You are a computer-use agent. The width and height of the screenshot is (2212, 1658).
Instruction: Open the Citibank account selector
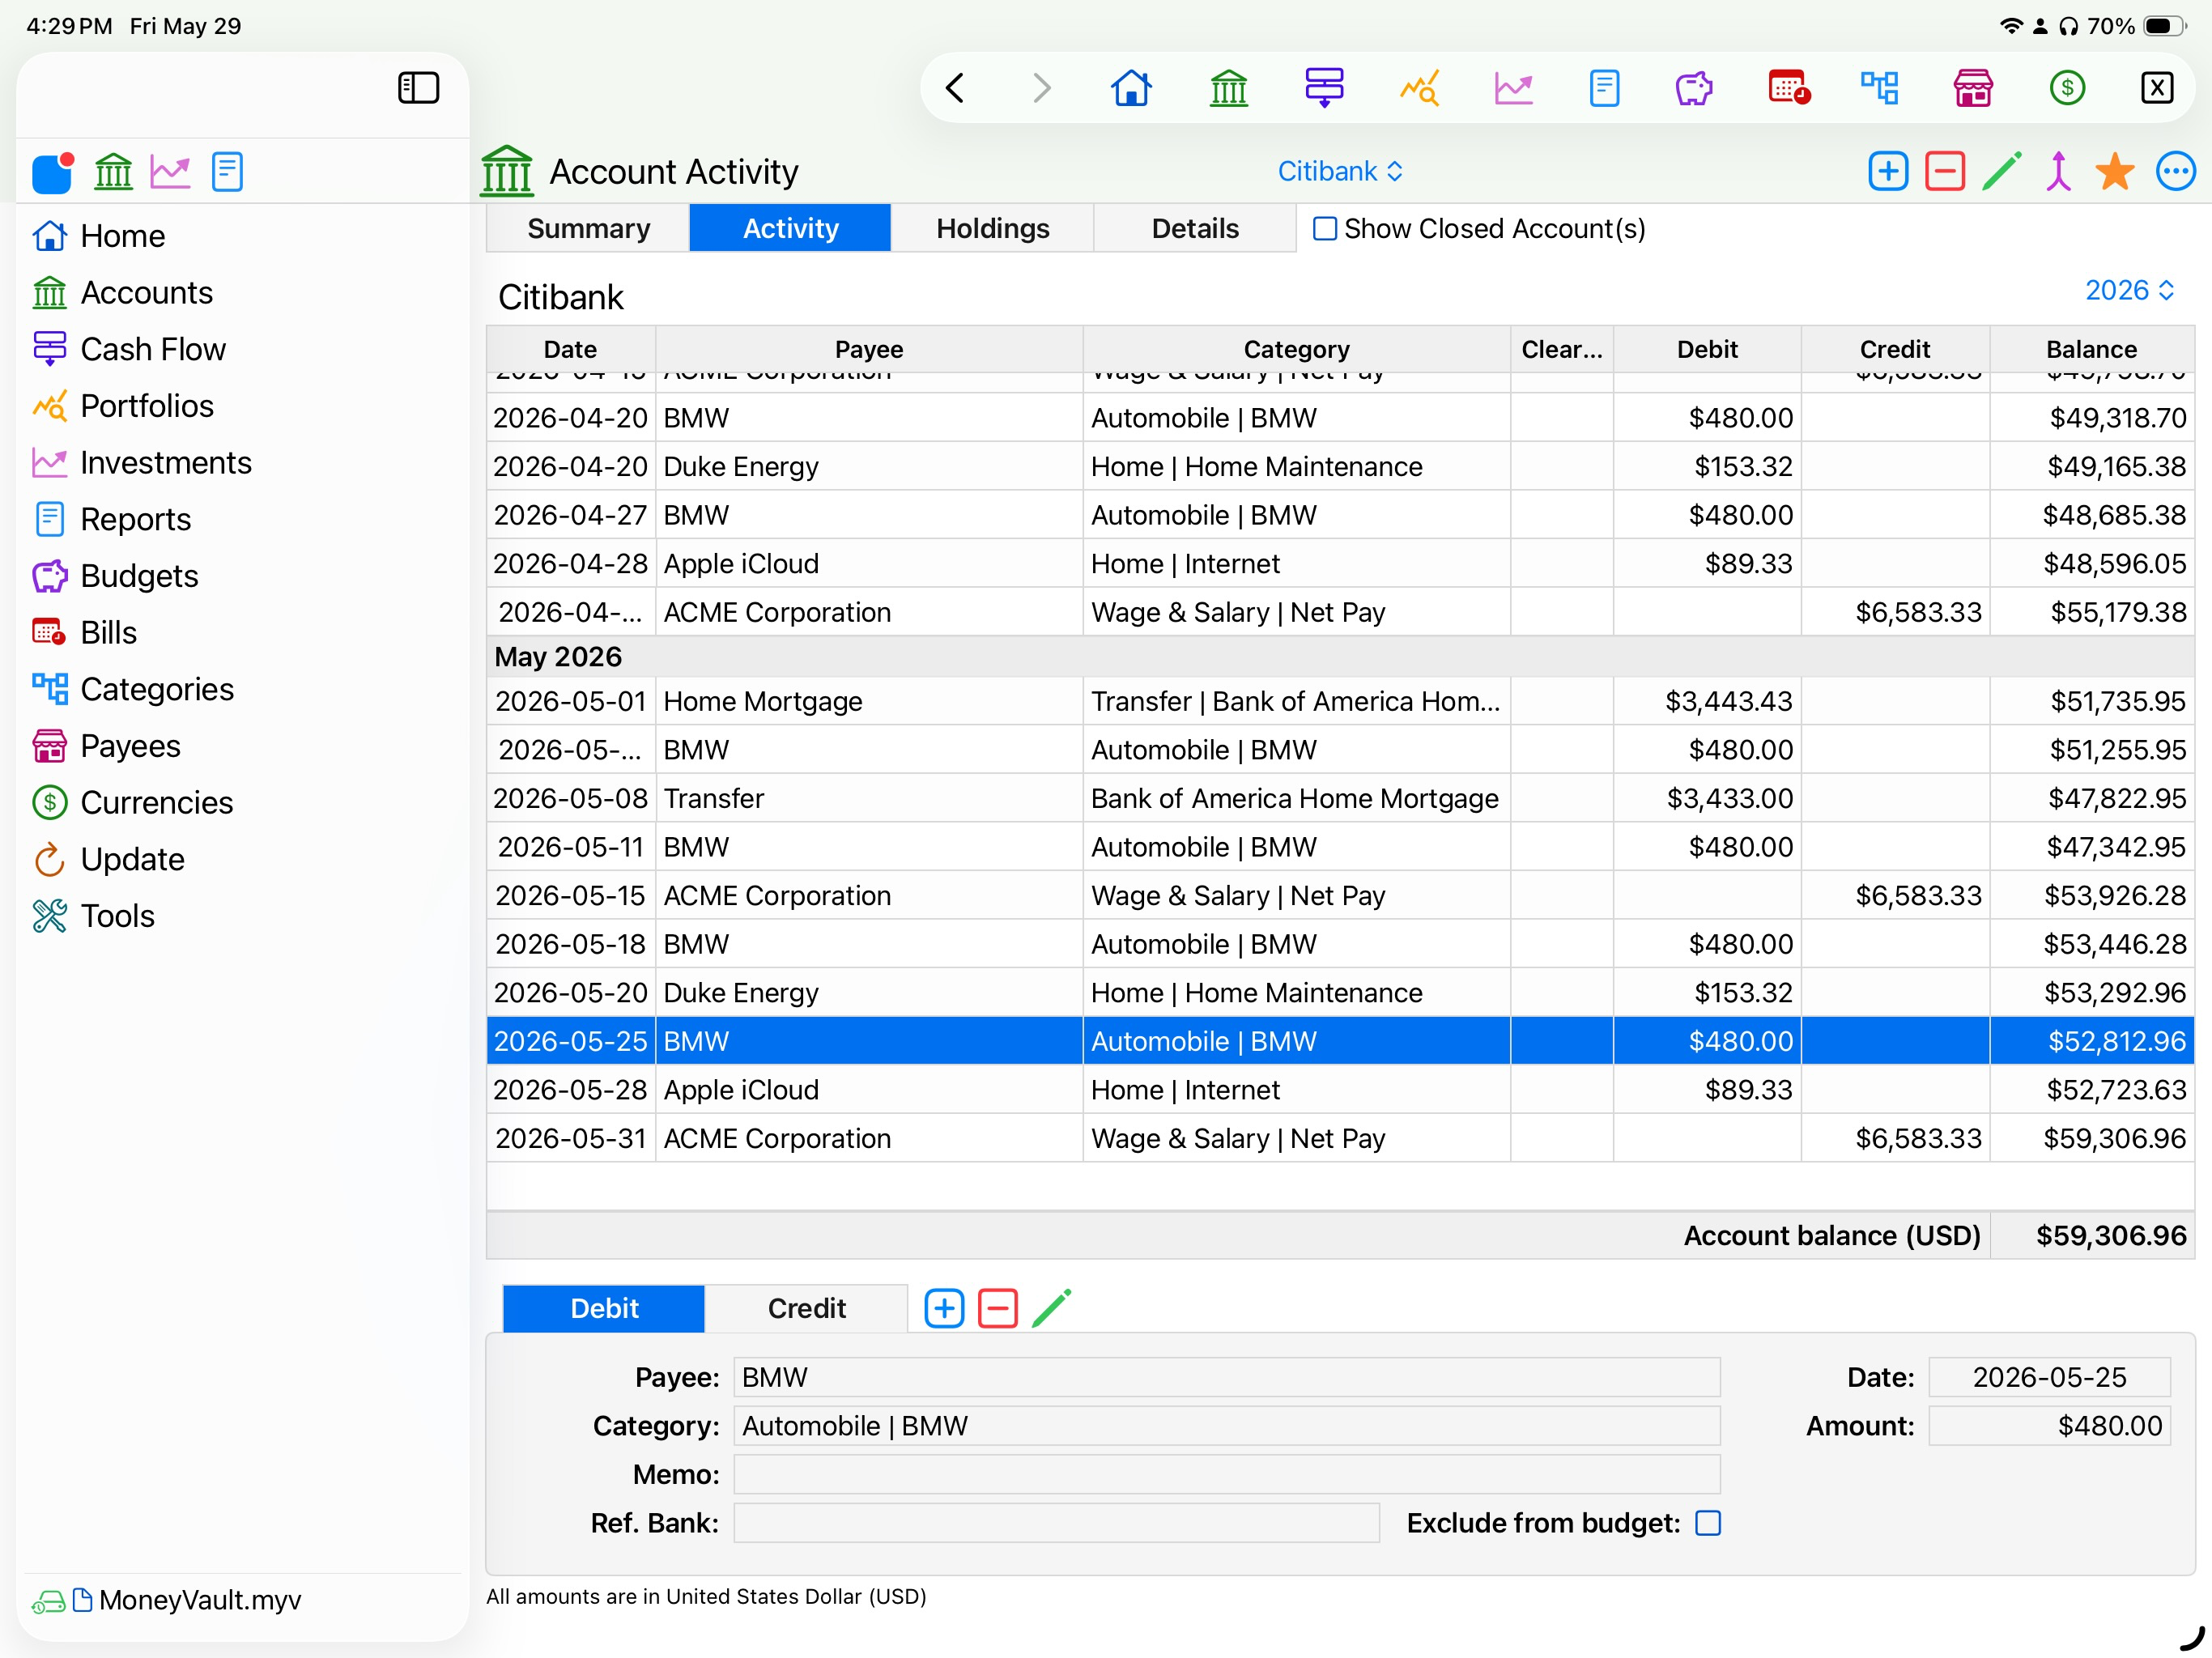coord(1340,171)
